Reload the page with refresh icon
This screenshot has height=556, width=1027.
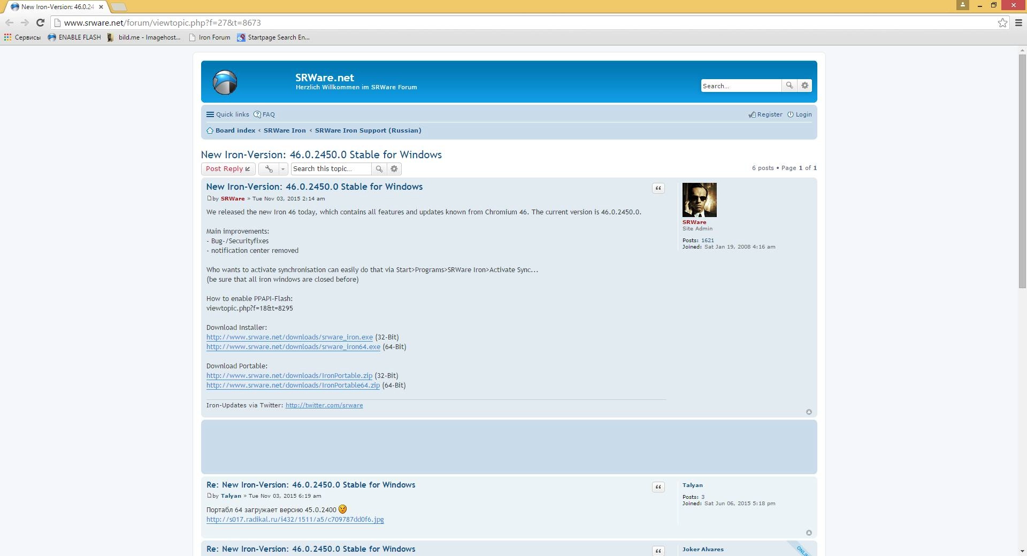point(40,22)
